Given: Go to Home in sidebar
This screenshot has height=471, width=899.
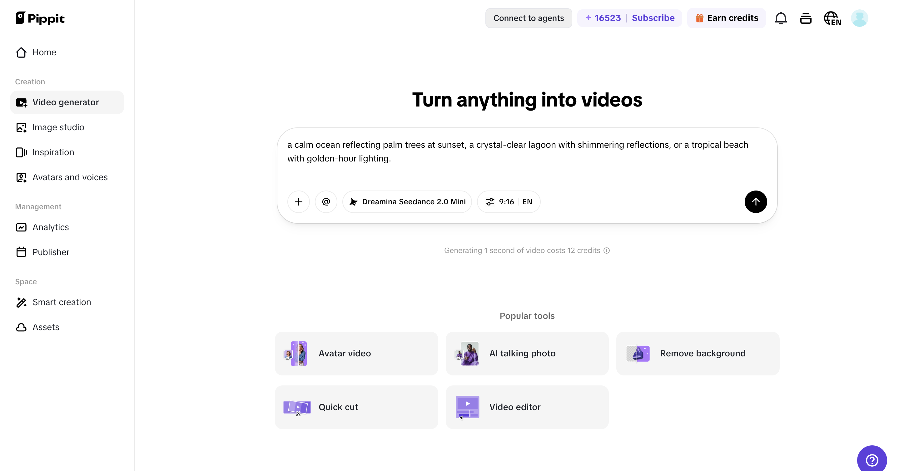Looking at the screenshot, I should (x=67, y=52).
